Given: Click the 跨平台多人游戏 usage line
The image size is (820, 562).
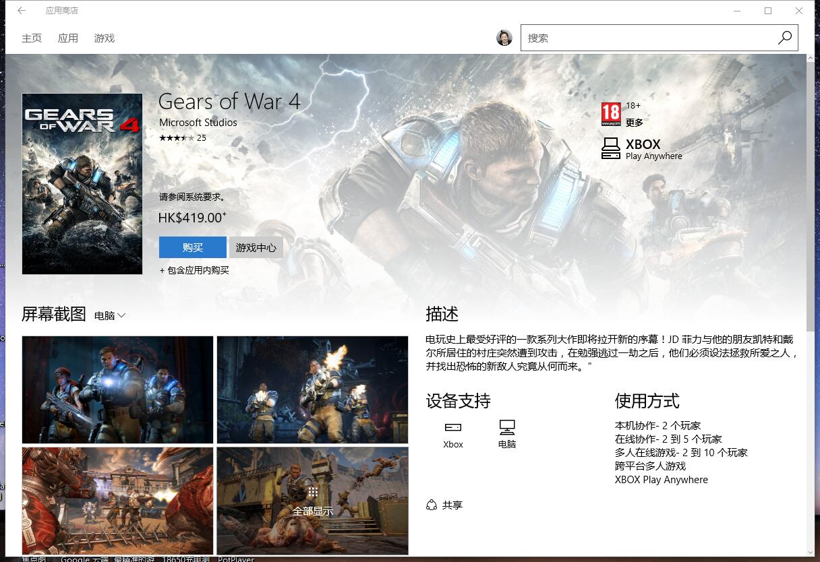Looking at the screenshot, I should (x=650, y=466).
